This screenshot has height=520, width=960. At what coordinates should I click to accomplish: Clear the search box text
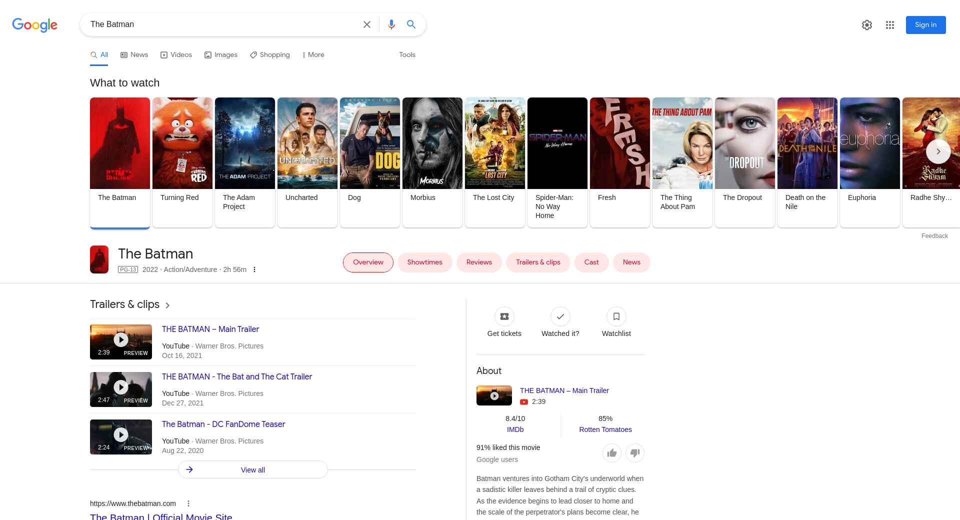point(366,24)
